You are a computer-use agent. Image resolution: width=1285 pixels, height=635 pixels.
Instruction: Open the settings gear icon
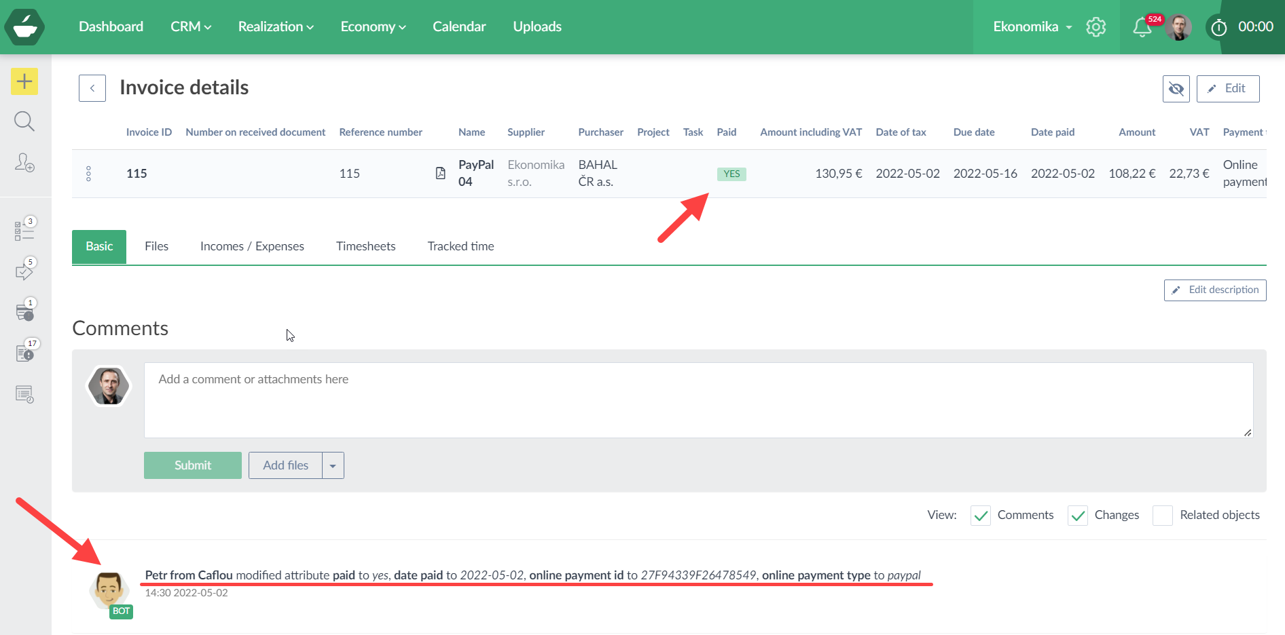click(x=1096, y=27)
